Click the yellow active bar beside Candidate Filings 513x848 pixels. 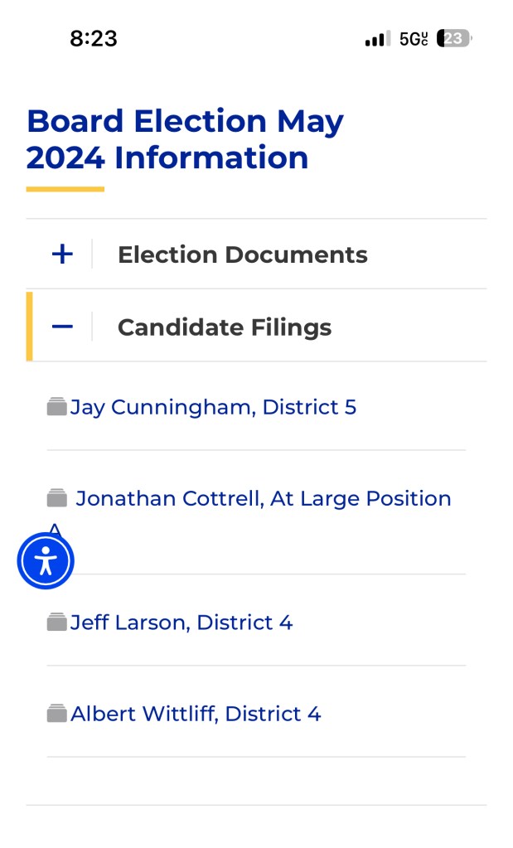tap(30, 327)
